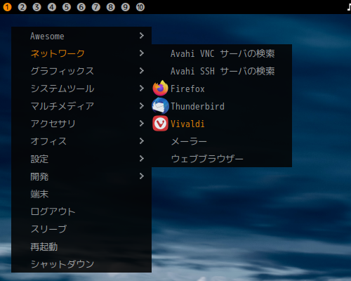Select Avahi VNC サーバの検索

tap(222, 53)
